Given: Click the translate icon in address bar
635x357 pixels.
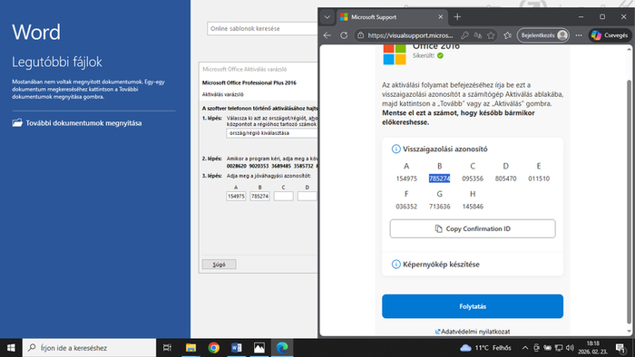Looking at the screenshot, I should click(478, 35).
